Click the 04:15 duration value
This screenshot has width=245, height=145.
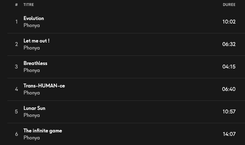[x=229, y=67]
